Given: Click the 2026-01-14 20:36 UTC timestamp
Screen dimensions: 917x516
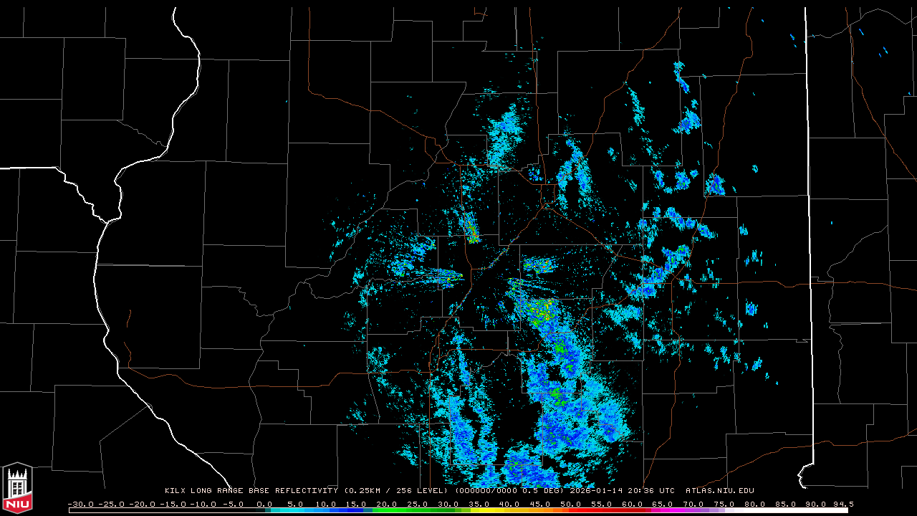Looking at the screenshot, I should [x=633, y=491].
